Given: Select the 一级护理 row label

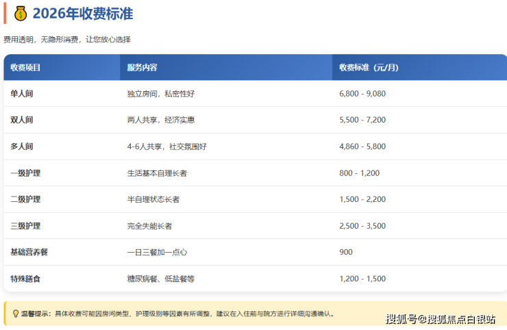Looking at the screenshot, I should pyautogui.click(x=25, y=173).
